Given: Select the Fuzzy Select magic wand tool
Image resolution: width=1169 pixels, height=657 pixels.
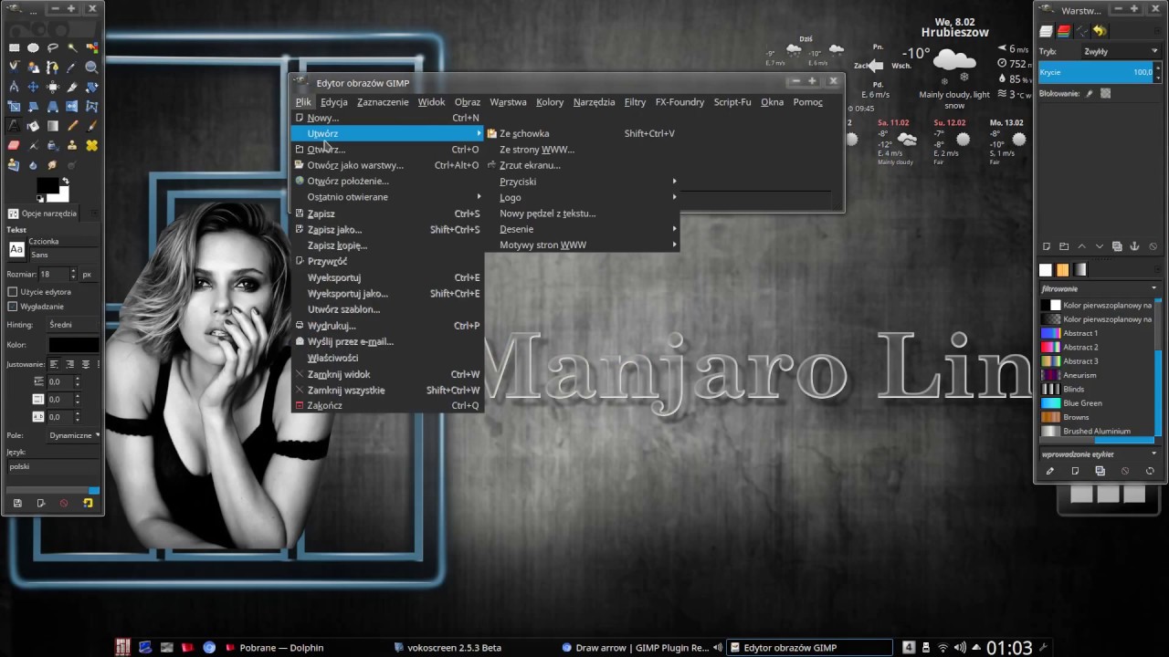Looking at the screenshot, I should pyautogui.click(x=72, y=47).
